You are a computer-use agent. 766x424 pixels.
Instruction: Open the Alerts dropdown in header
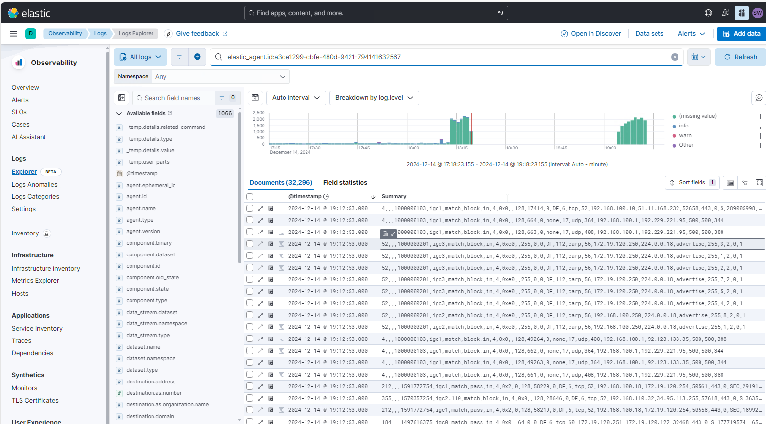click(x=692, y=34)
